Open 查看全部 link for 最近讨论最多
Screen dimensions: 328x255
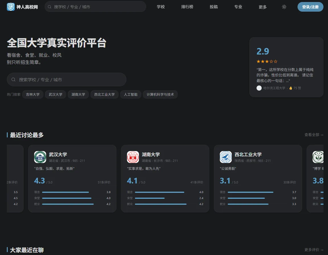click(x=314, y=135)
